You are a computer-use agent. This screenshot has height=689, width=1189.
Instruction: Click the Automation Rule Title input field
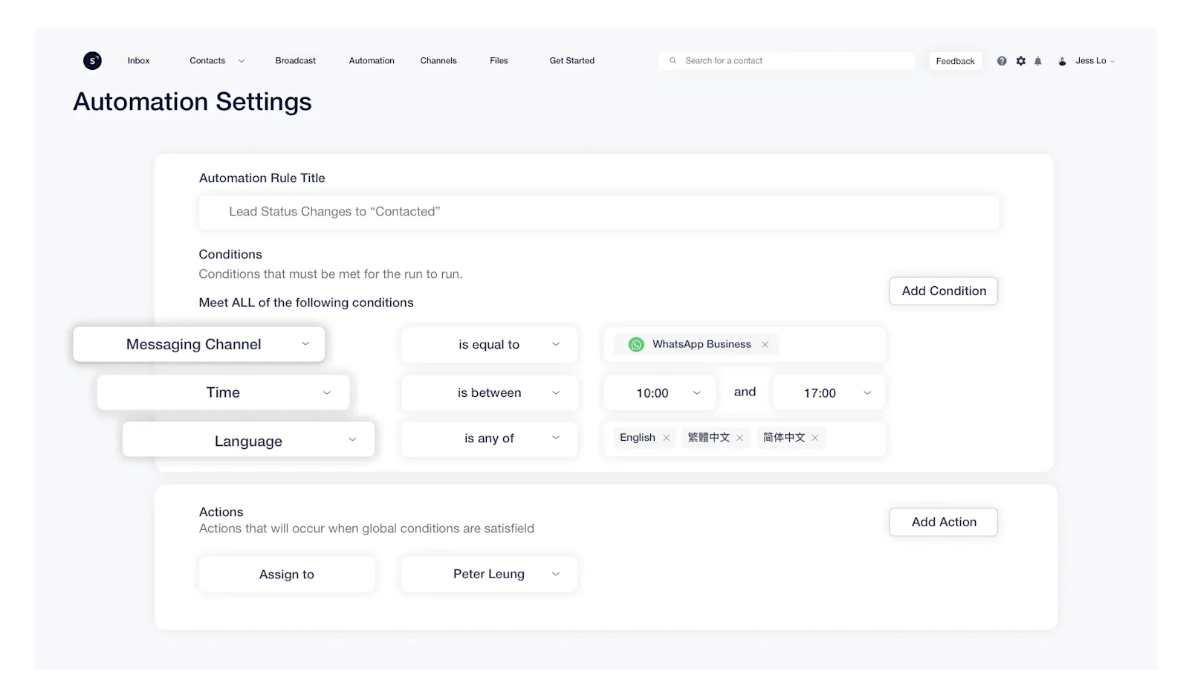pos(599,212)
